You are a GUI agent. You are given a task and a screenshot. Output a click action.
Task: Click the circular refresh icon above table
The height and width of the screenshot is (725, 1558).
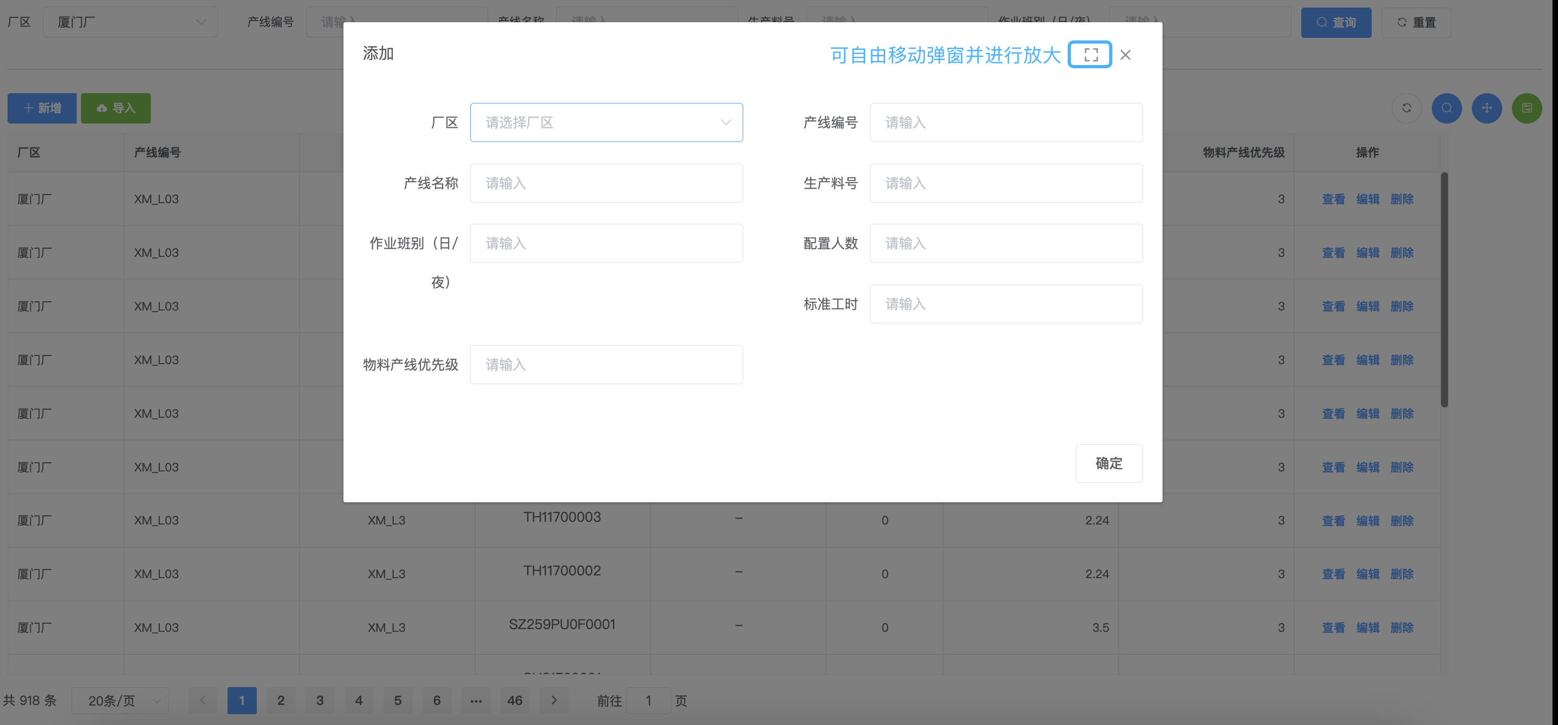pos(1406,108)
